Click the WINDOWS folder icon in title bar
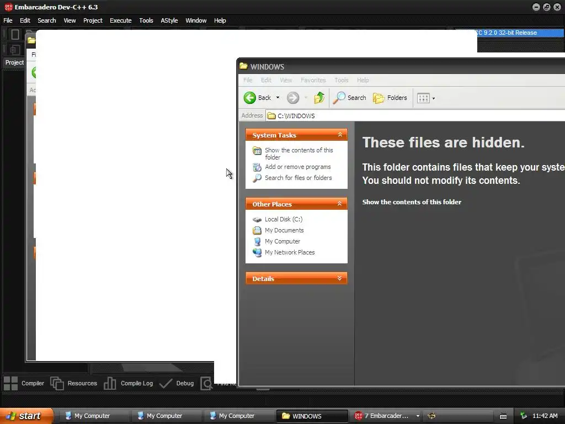565x424 pixels. [244, 66]
